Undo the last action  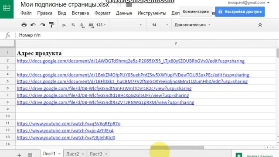(33, 25)
